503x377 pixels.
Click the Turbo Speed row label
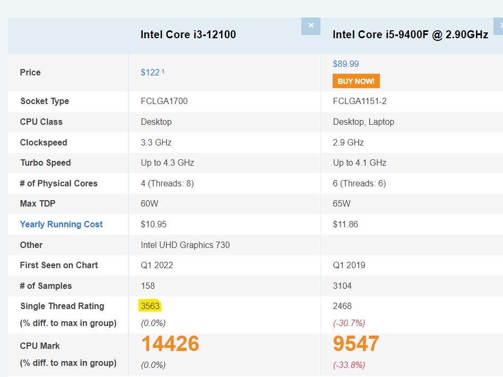point(46,163)
